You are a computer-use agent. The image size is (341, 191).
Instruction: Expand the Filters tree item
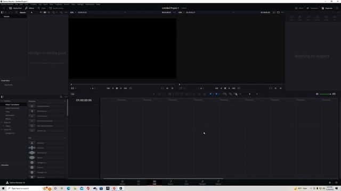click(4, 126)
